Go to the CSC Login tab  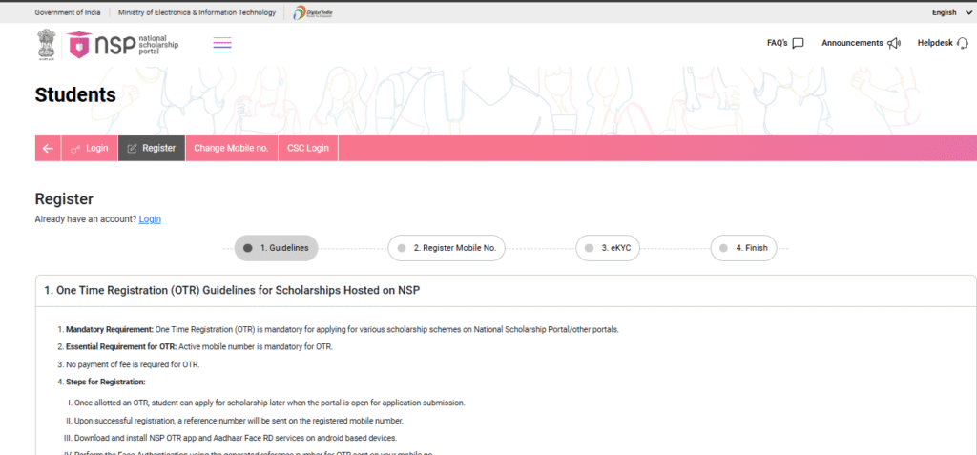click(307, 149)
